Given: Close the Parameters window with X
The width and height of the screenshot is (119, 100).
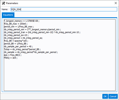Looking at the screenshot, I should (x=116, y=3).
